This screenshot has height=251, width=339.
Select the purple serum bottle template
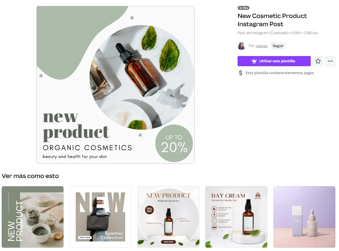coord(304,217)
